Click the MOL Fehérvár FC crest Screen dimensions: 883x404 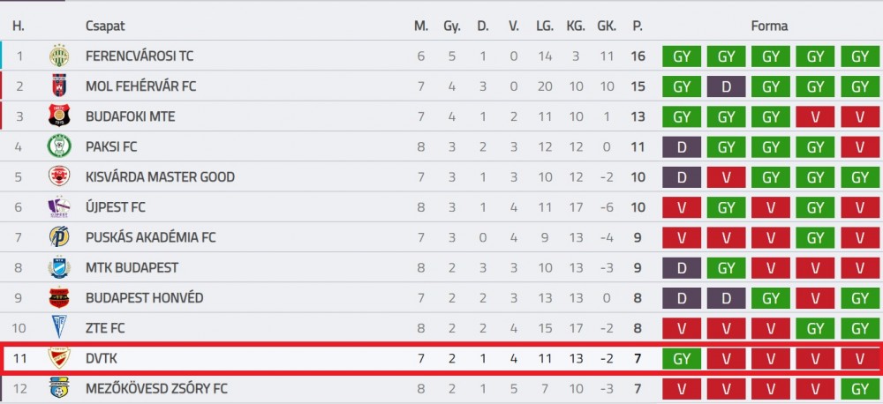(58, 86)
